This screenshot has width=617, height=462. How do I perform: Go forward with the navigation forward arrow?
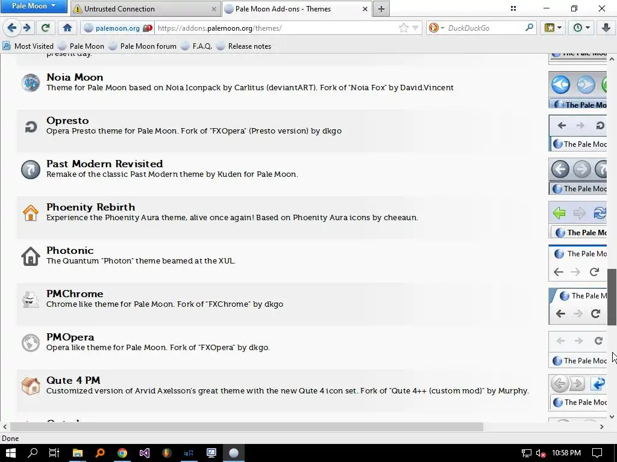[x=27, y=28]
